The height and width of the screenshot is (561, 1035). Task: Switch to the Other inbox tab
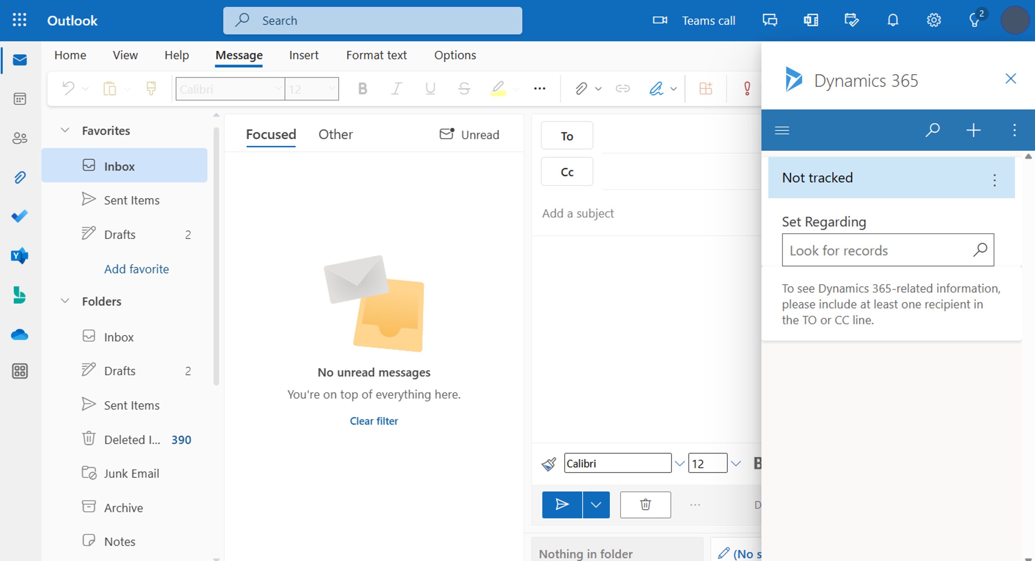tap(335, 135)
